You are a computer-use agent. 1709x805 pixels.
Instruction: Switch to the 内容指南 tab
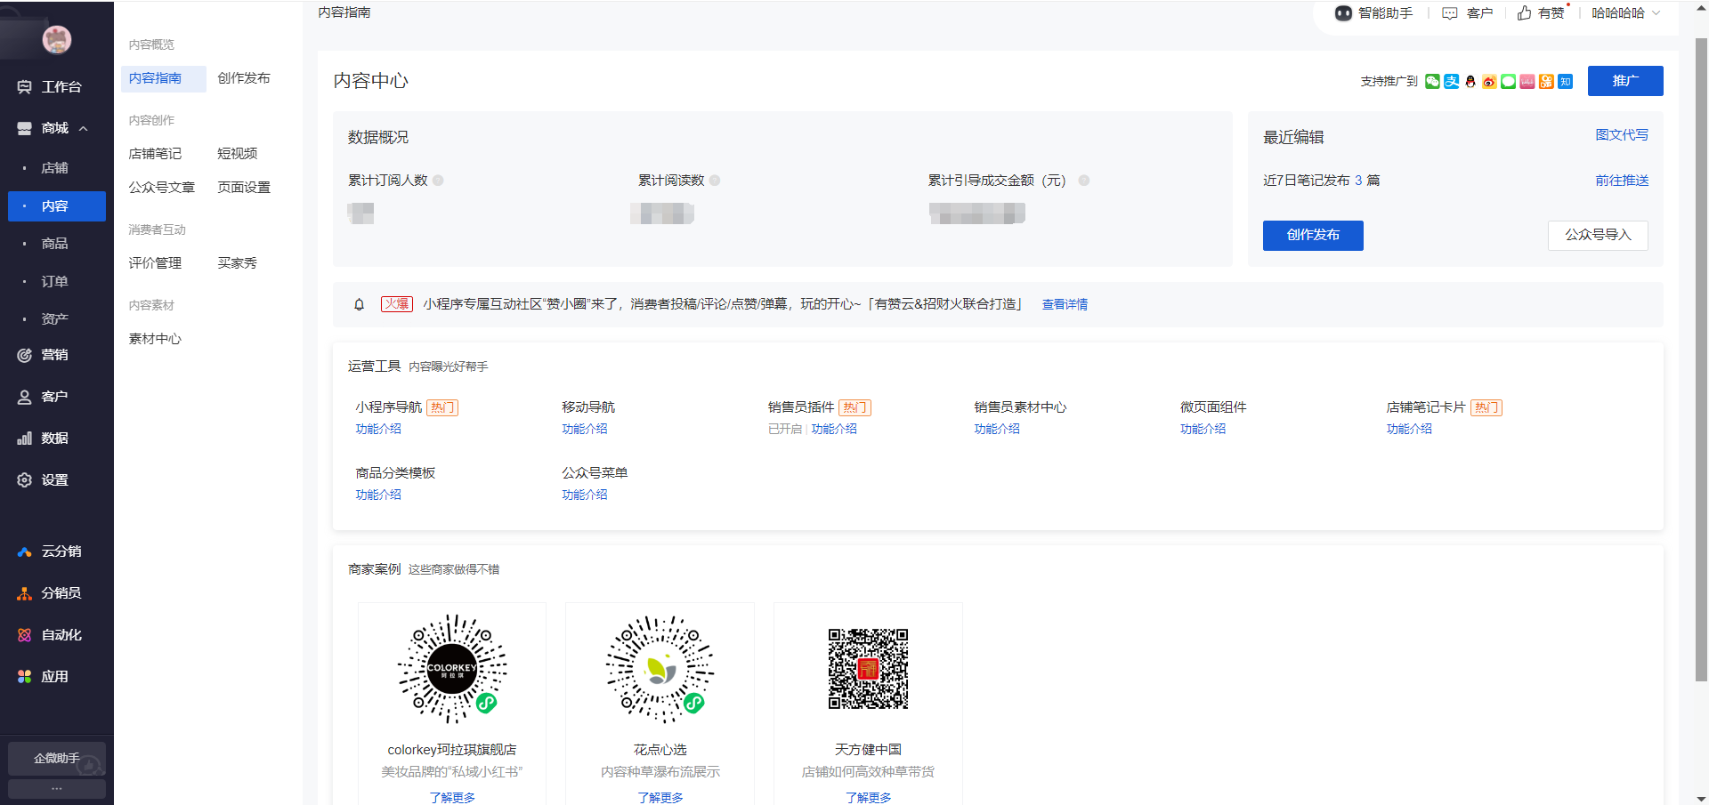pos(164,78)
